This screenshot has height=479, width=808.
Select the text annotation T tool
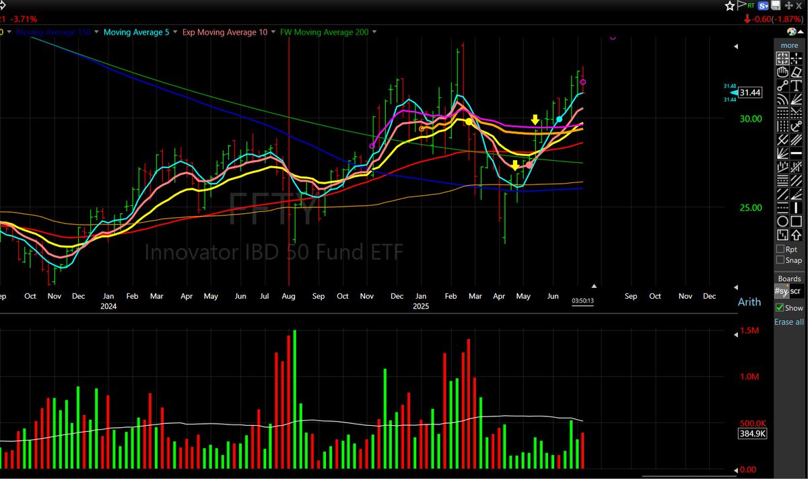[796, 86]
